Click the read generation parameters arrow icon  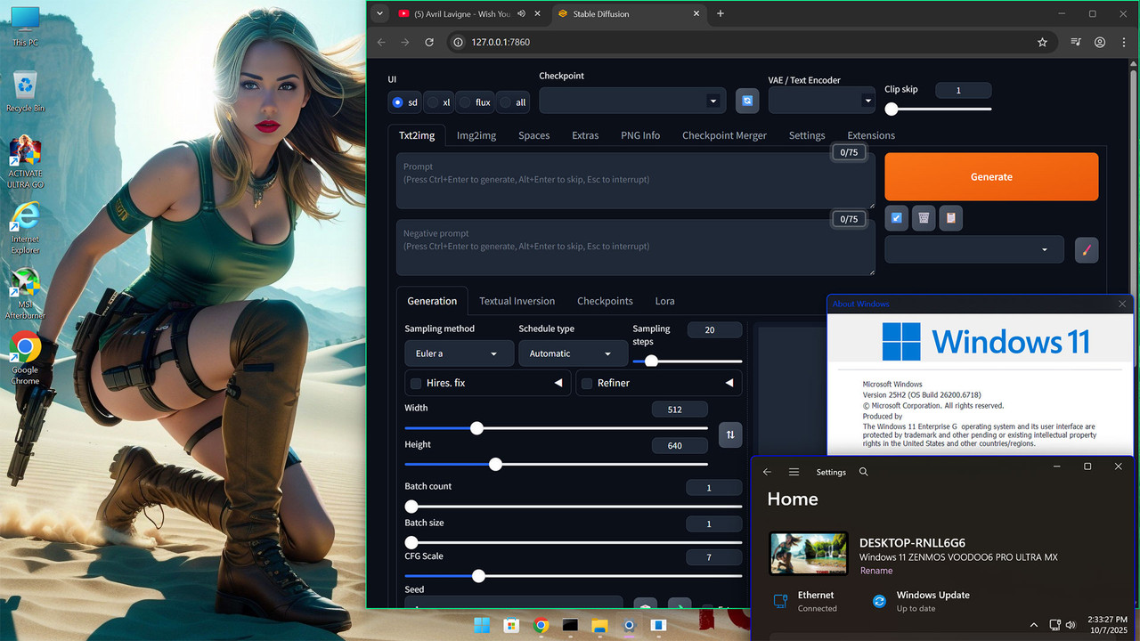pyautogui.click(x=897, y=217)
